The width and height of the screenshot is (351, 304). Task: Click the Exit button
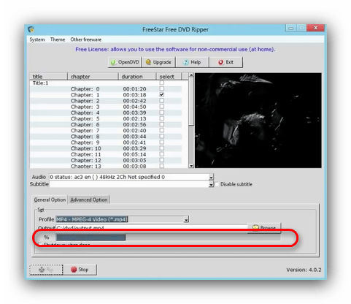(x=226, y=62)
